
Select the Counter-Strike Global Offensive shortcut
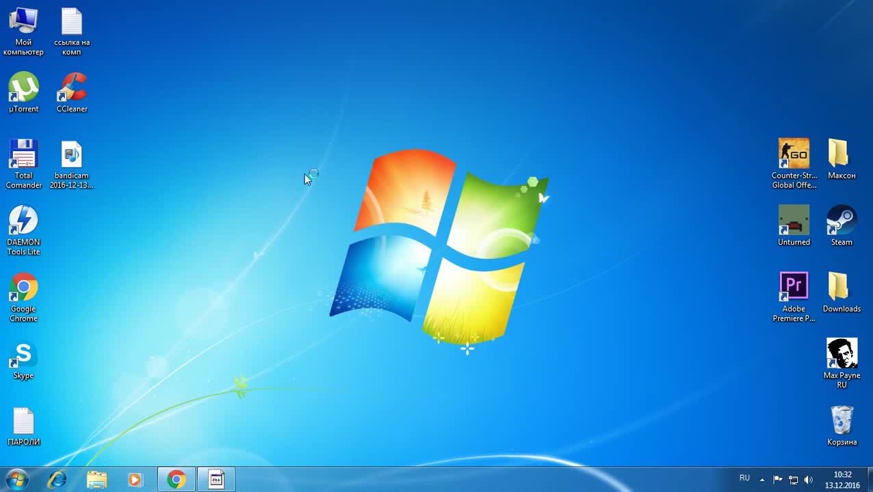point(794,154)
